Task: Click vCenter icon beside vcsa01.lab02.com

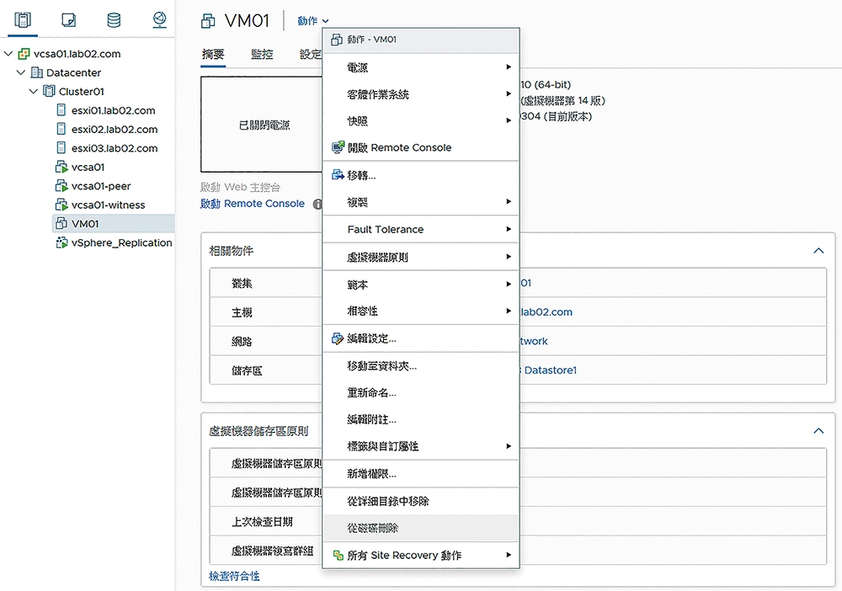Action: coord(24,54)
